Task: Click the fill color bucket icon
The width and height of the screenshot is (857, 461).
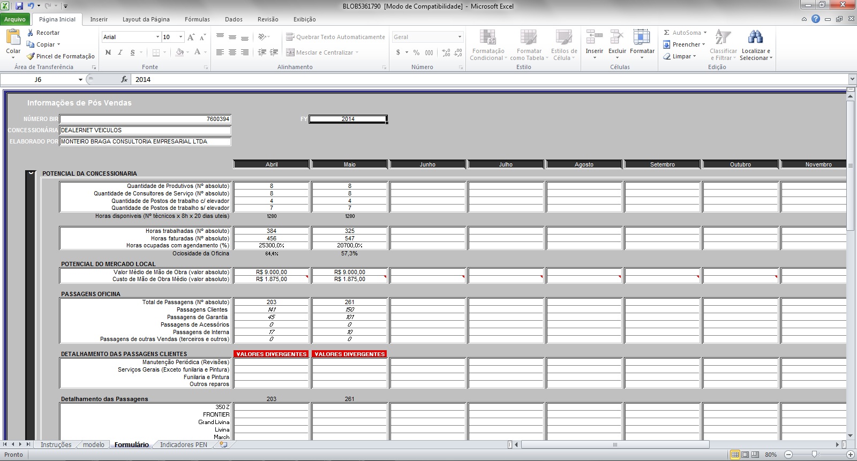Action: coord(179,52)
